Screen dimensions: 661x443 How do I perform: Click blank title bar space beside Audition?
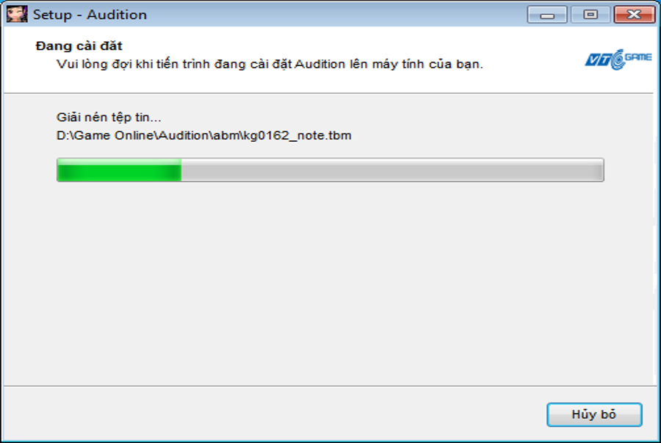337,15
